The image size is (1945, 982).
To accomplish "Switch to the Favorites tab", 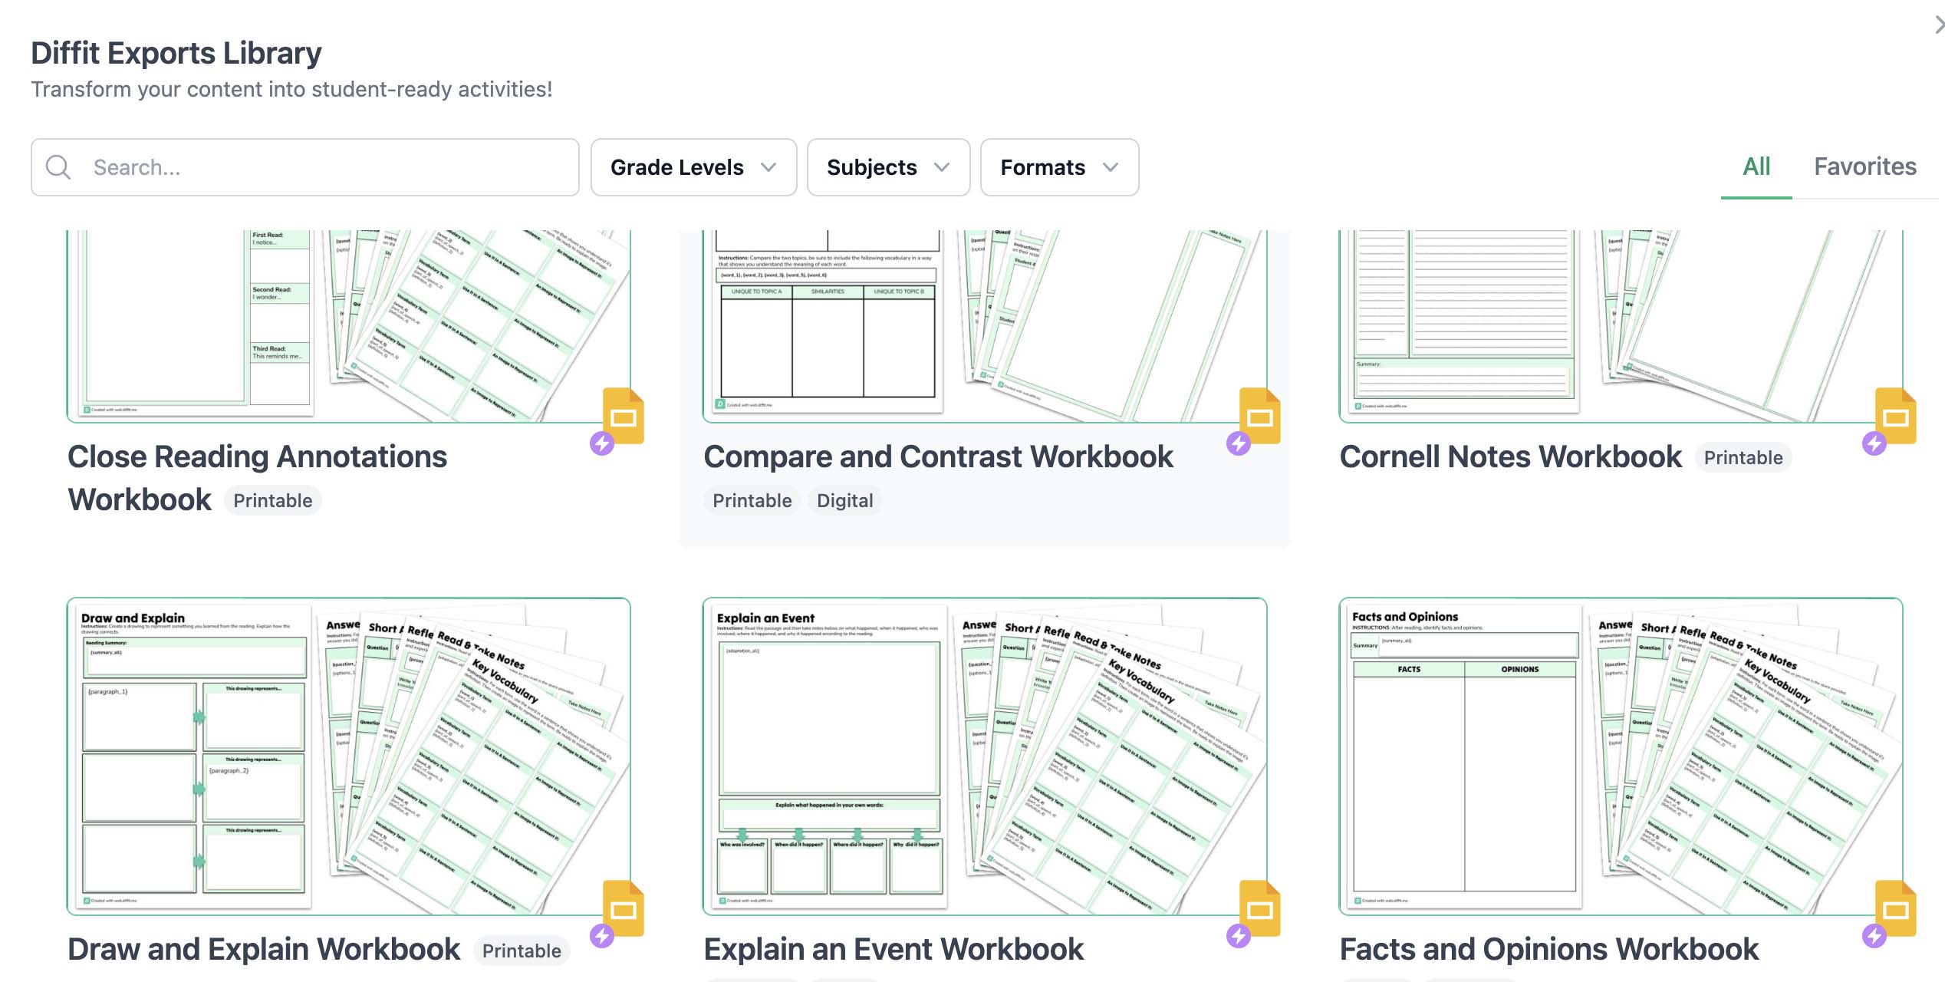I will point(1864,166).
